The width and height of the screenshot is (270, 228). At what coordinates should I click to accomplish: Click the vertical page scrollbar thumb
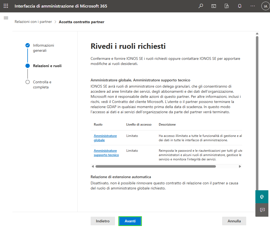257,113
